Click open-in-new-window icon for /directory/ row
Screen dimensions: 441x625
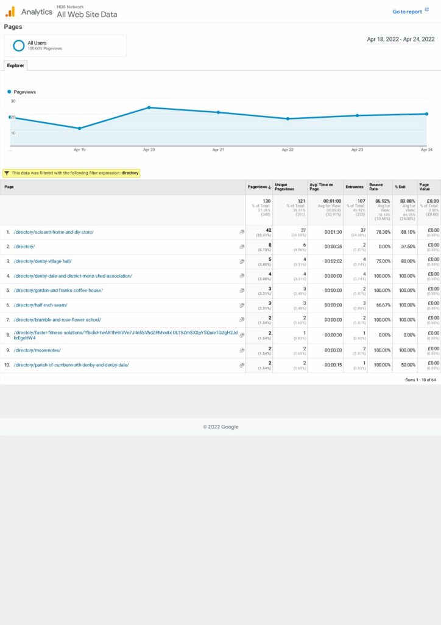pyautogui.click(x=242, y=247)
